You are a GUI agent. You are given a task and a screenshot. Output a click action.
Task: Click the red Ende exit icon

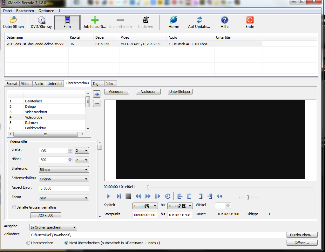click(x=250, y=20)
